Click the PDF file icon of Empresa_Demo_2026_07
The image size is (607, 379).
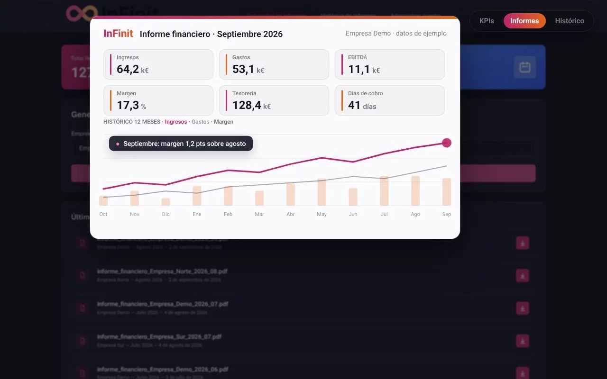click(83, 308)
